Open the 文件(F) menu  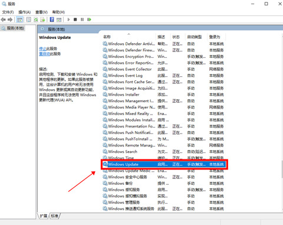click(x=8, y=12)
